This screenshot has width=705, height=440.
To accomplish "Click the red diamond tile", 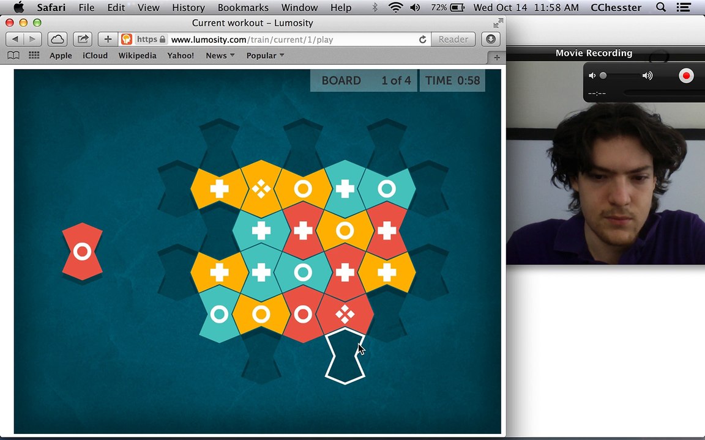I will click(x=345, y=314).
